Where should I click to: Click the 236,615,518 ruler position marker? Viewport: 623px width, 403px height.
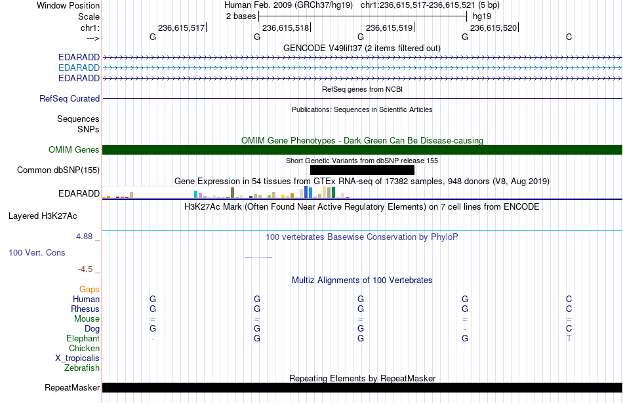click(286, 28)
